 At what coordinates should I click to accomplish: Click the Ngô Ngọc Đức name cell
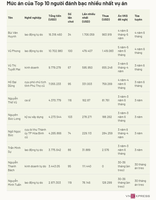click(x=14, y=133)
